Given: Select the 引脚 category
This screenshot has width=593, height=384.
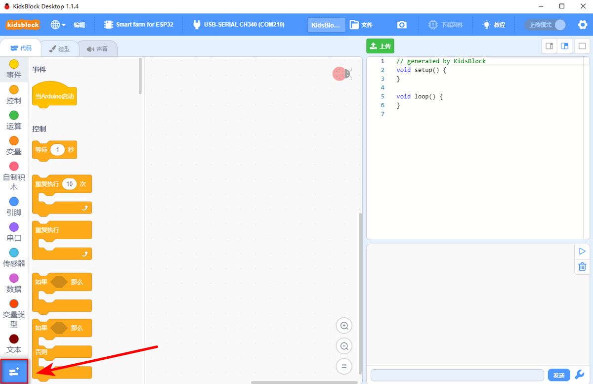Looking at the screenshot, I should (x=14, y=207).
